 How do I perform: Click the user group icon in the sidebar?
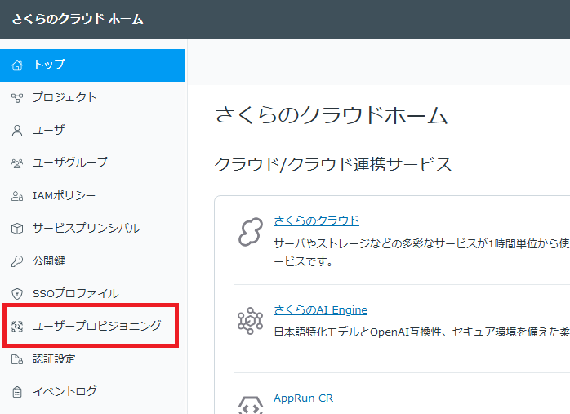(x=17, y=163)
